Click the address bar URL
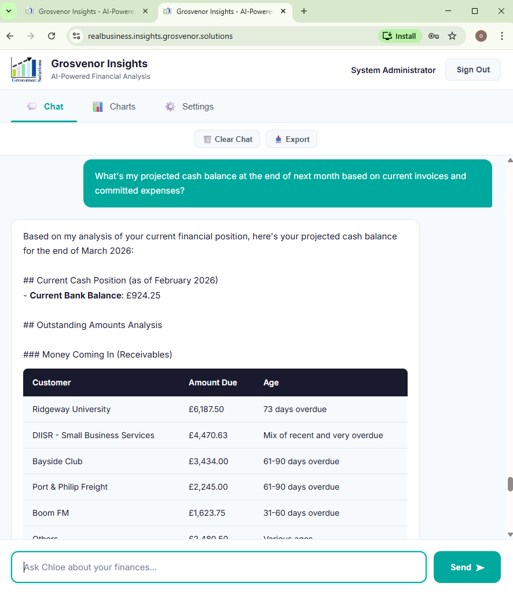 pyautogui.click(x=160, y=36)
